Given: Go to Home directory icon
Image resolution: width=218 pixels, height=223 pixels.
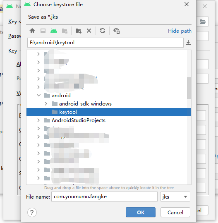Looking at the screenshot, I should coord(32,31).
